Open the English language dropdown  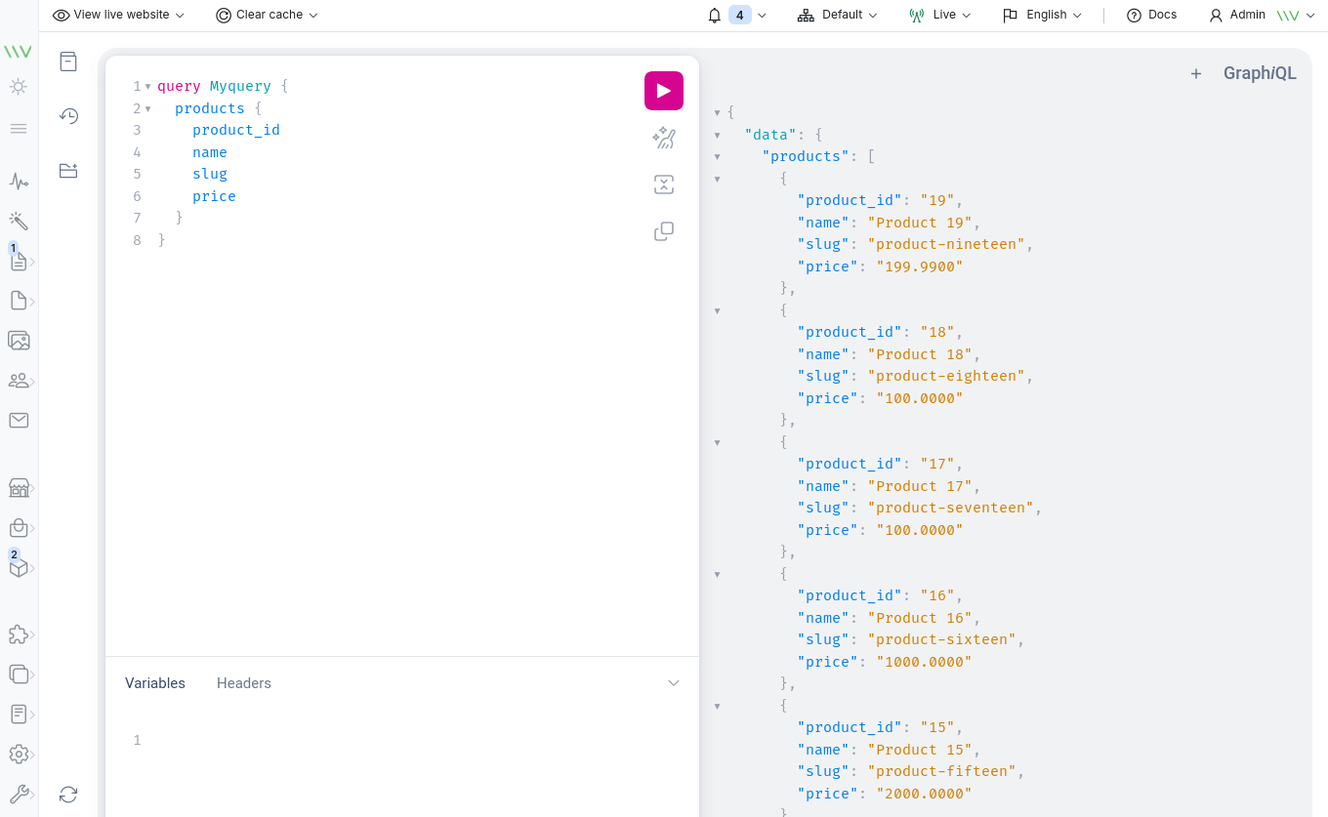click(1042, 15)
